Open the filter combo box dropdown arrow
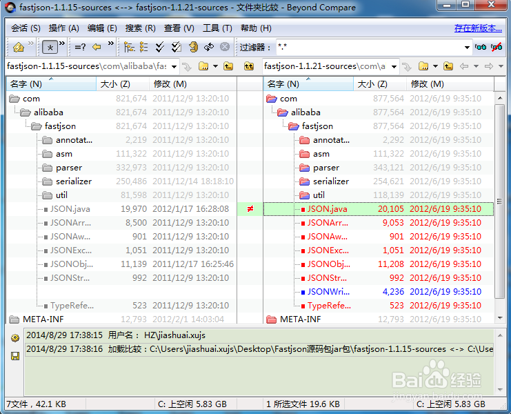This screenshot has height=414, width=511. tap(467, 48)
